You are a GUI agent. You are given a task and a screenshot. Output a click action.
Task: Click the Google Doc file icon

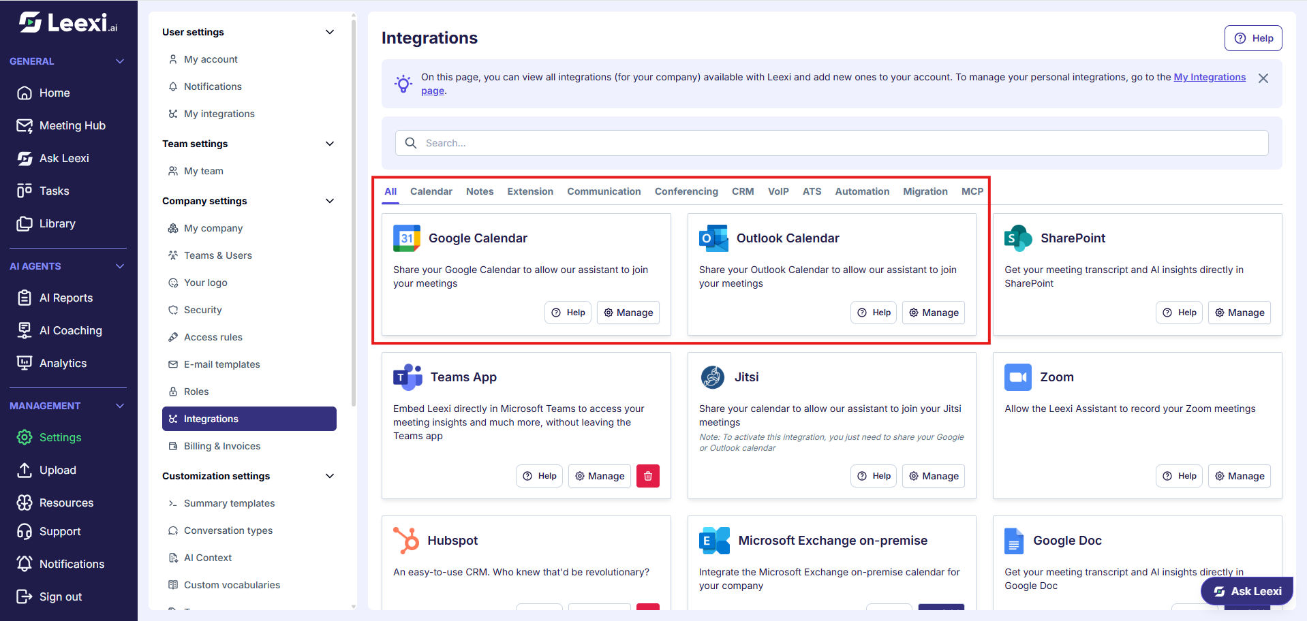1014,541
